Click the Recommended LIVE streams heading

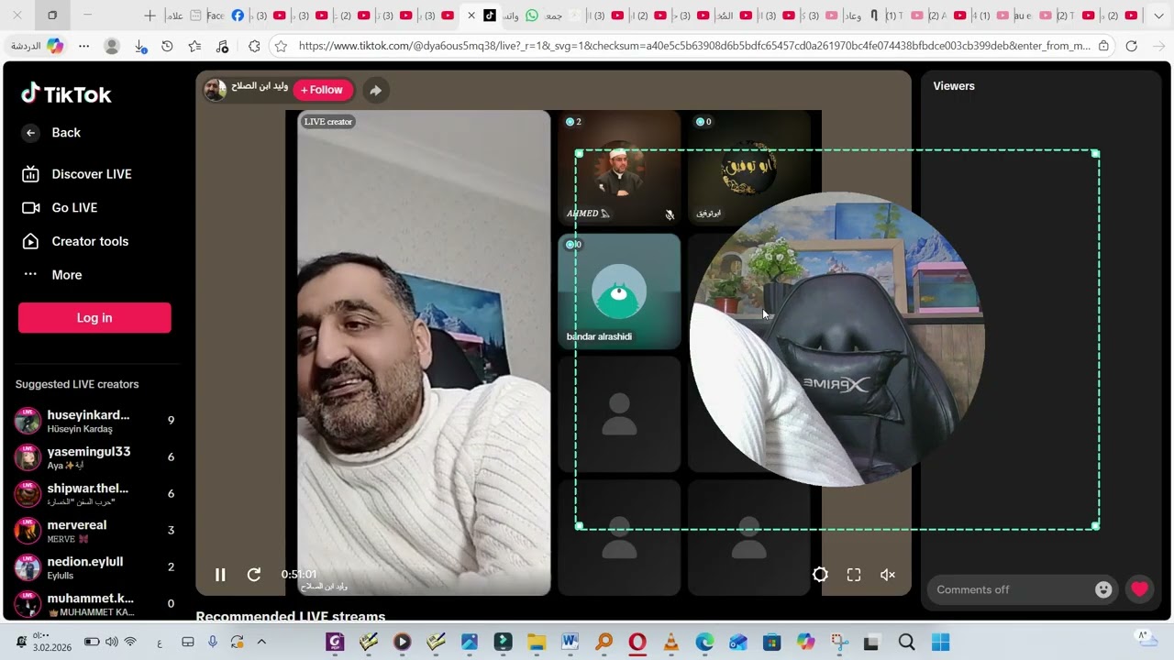(x=291, y=617)
